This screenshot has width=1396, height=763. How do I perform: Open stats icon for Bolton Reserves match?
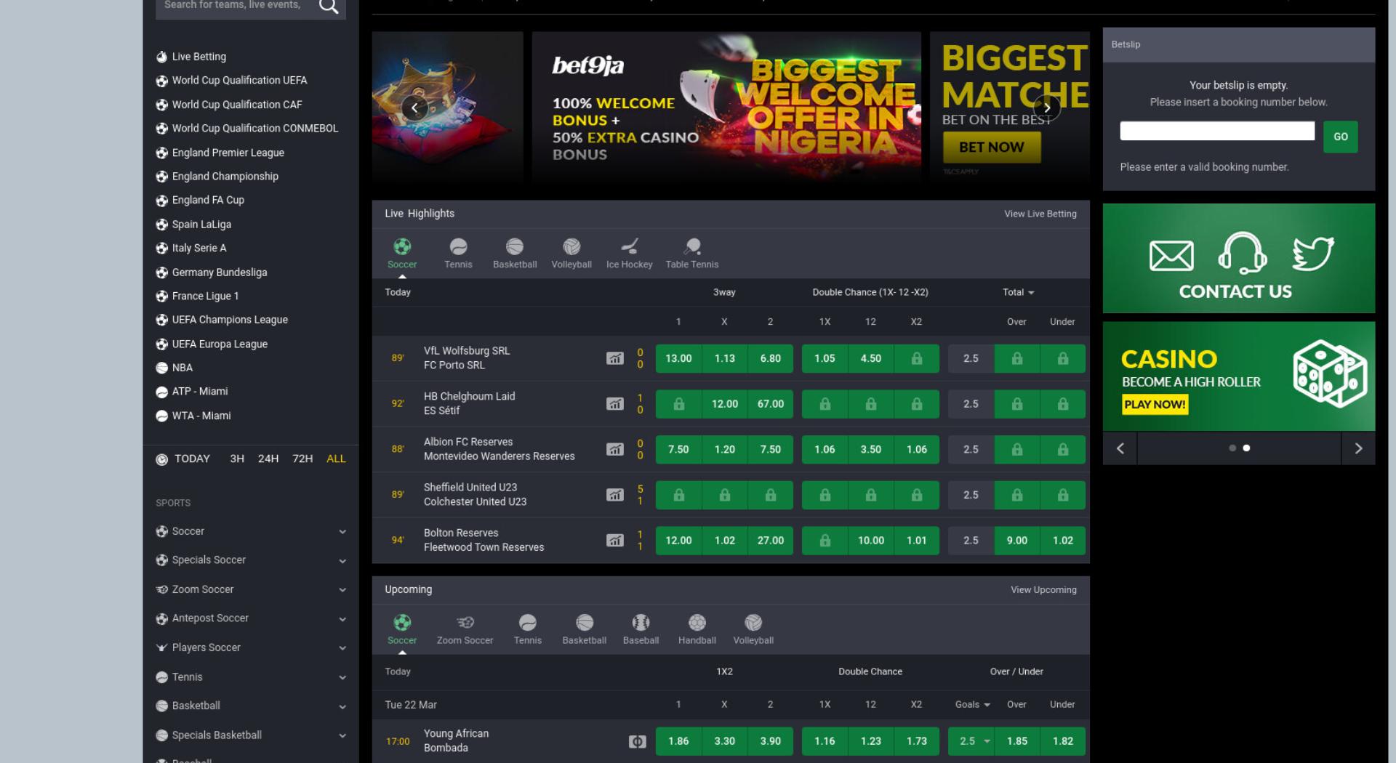pyautogui.click(x=615, y=541)
